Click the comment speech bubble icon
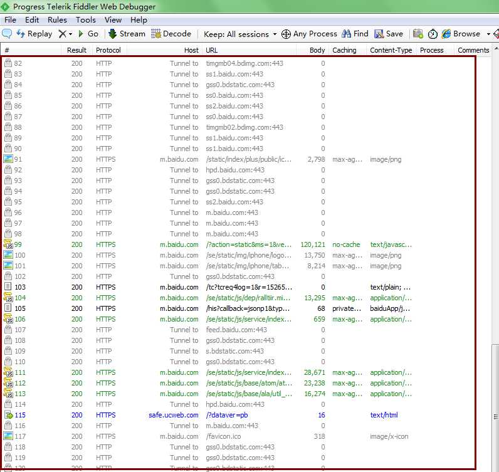499x472 pixels. tap(7, 33)
